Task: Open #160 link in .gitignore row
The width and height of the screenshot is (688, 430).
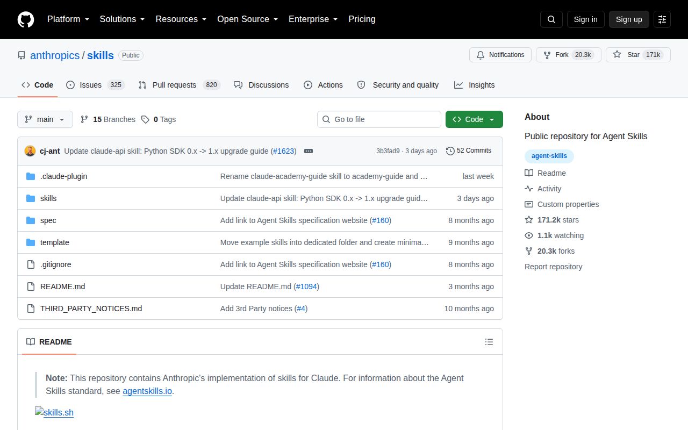Action: pos(381,264)
